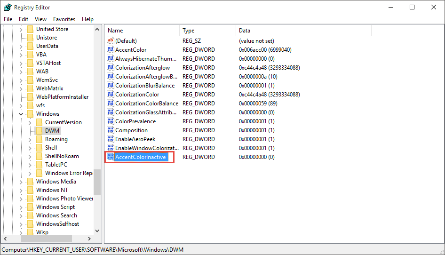This screenshot has height=255, width=445.
Task: Select the EnableWindowColorizat... value
Action: 147,148
